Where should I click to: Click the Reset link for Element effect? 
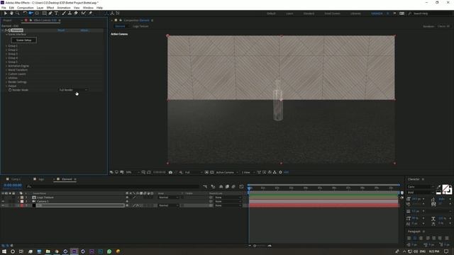pyautogui.click(x=61, y=30)
